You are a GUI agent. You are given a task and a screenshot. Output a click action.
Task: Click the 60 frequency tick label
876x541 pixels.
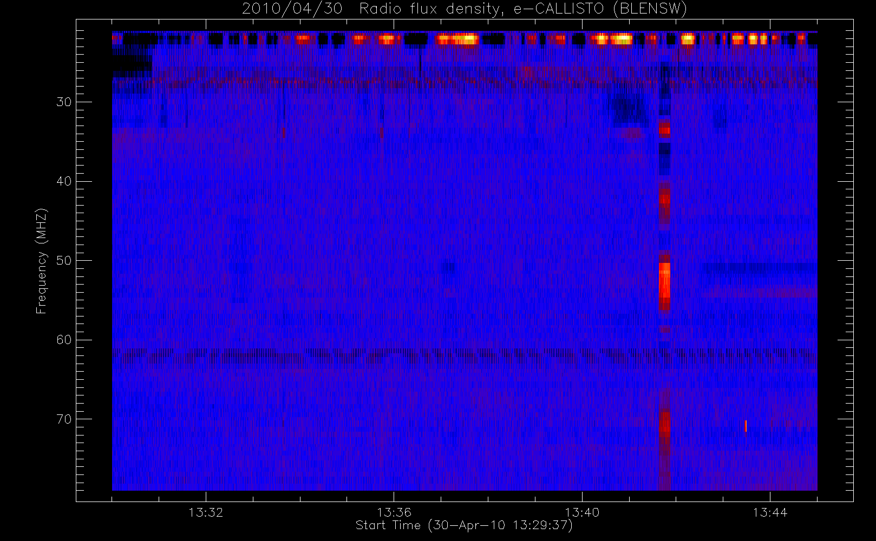coord(64,340)
